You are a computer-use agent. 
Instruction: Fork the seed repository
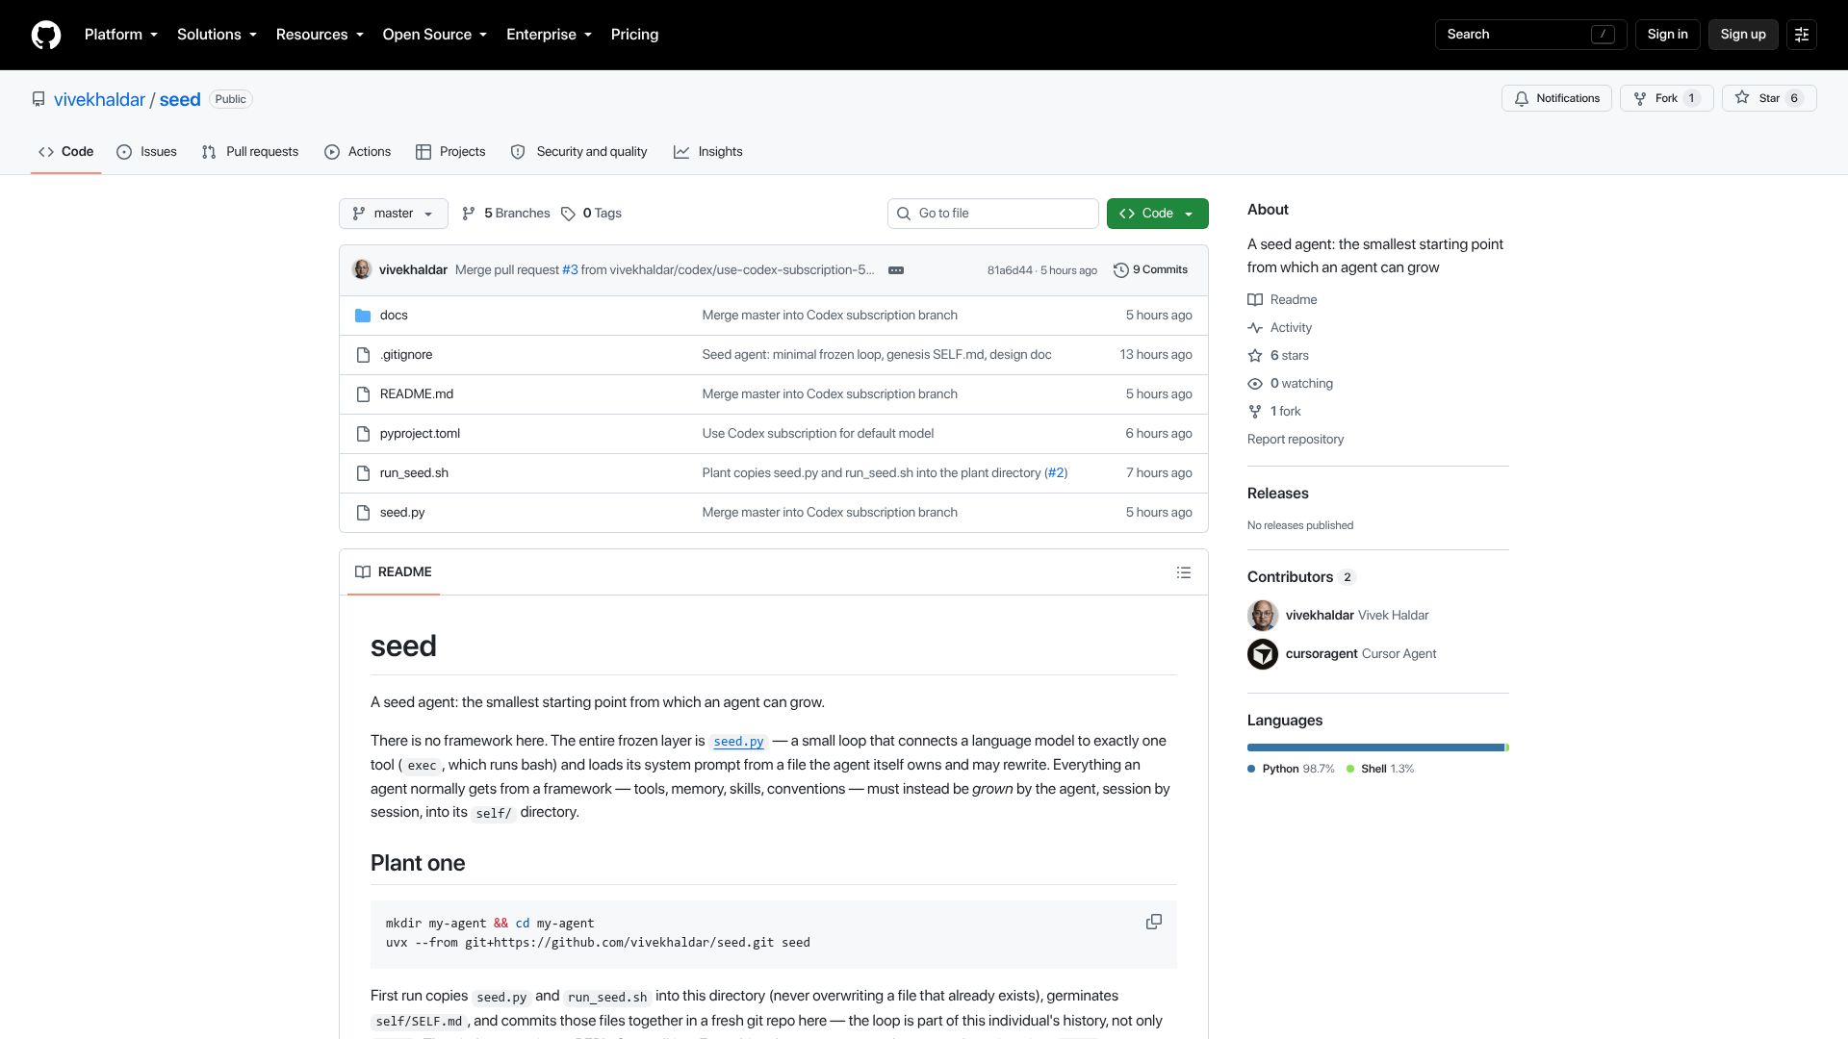(1666, 98)
